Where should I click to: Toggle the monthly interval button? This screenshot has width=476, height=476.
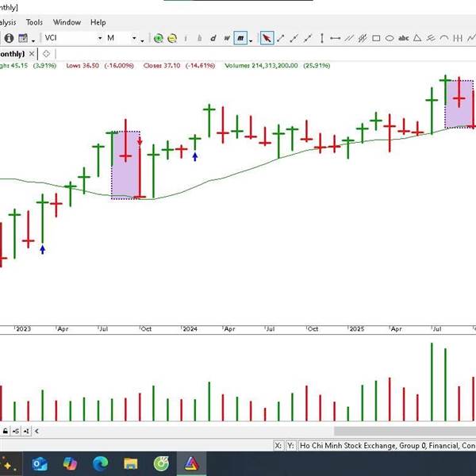coord(240,38)
